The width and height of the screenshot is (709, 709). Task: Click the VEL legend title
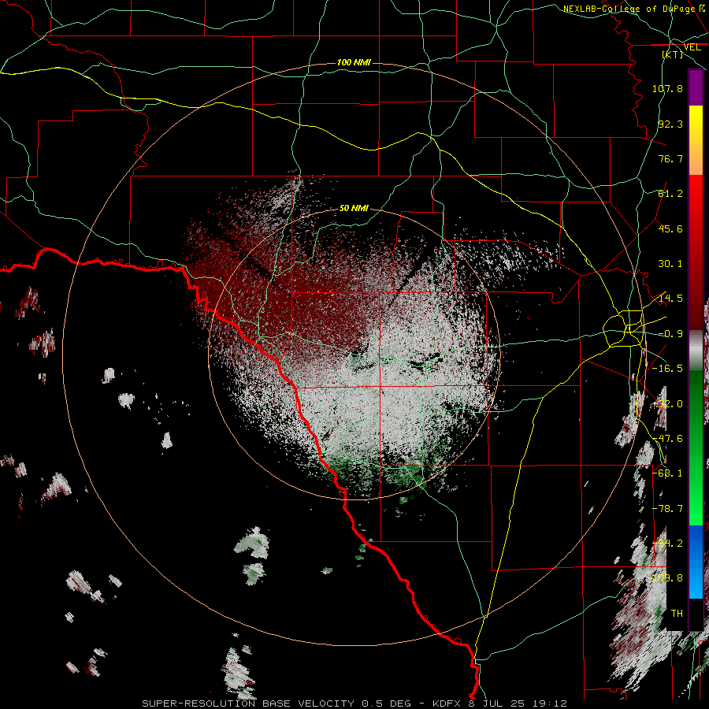tap(692, 47)
